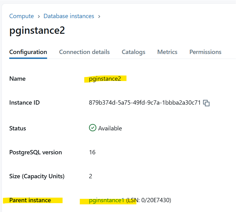This screenshot has height=212, width=242.
Task: Copy the Instance ID value
Action: point(206,103)
